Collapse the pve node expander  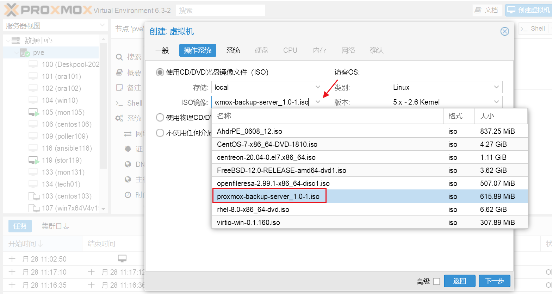(x=16, y=52)
